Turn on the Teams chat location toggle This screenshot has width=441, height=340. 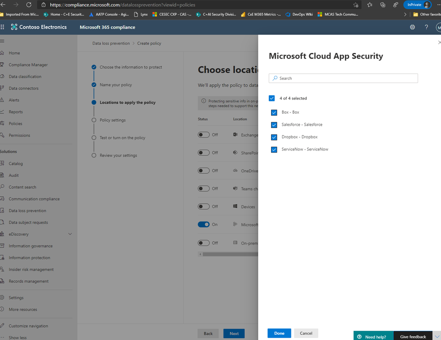click(204, 189)
